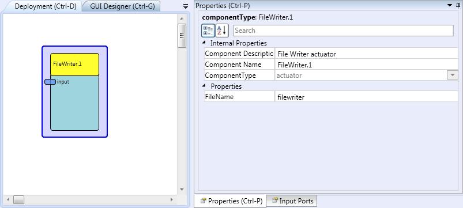Open the tab list dropdown beside GUI Designer
The width and height of the screenshot is (463, 208).
pos(186,6)
